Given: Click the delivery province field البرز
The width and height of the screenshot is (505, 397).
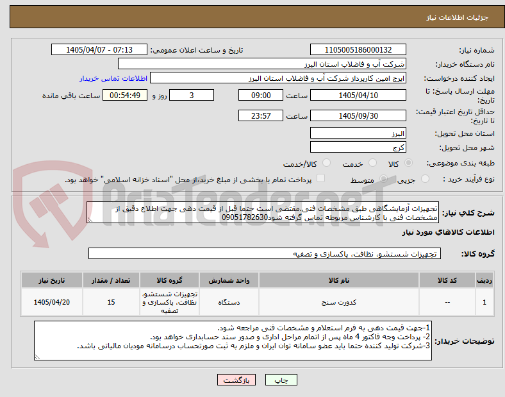Looking at the screenshot, I should (358, 133).
